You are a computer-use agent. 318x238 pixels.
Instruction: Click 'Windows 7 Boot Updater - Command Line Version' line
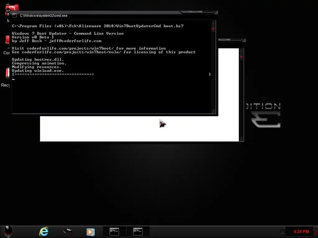coord(67,33)
